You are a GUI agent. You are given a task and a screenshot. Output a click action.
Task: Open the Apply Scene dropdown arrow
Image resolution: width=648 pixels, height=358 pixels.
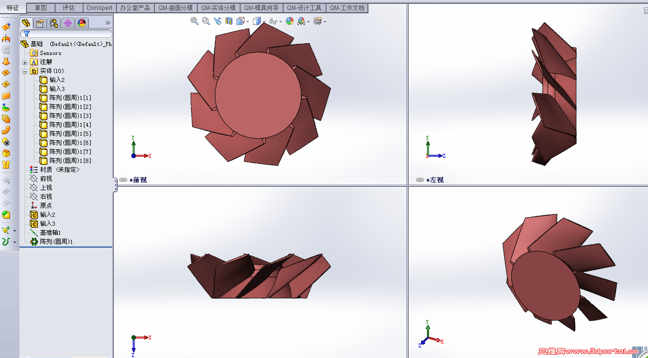pyautogui.click(x=308, y=21)
